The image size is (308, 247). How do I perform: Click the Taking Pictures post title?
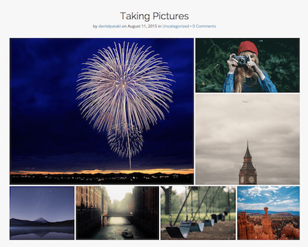[x=154, y=16]
